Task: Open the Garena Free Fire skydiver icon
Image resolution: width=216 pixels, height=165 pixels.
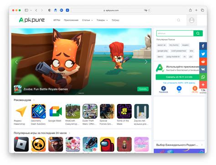Action: (x=90, y=144)
